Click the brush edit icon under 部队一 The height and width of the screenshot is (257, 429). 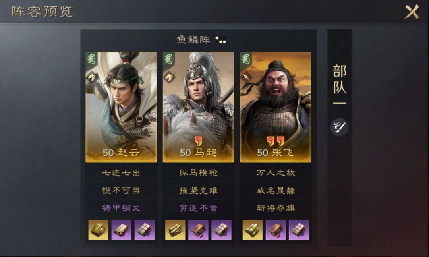tap(340, 127)
